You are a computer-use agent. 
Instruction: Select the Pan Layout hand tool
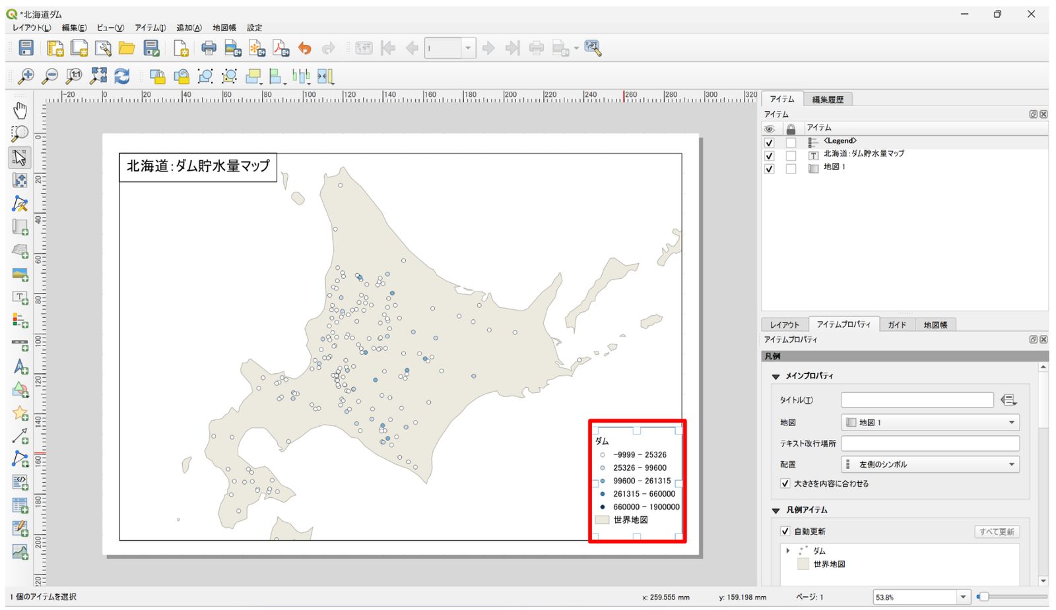pos(20,110)
